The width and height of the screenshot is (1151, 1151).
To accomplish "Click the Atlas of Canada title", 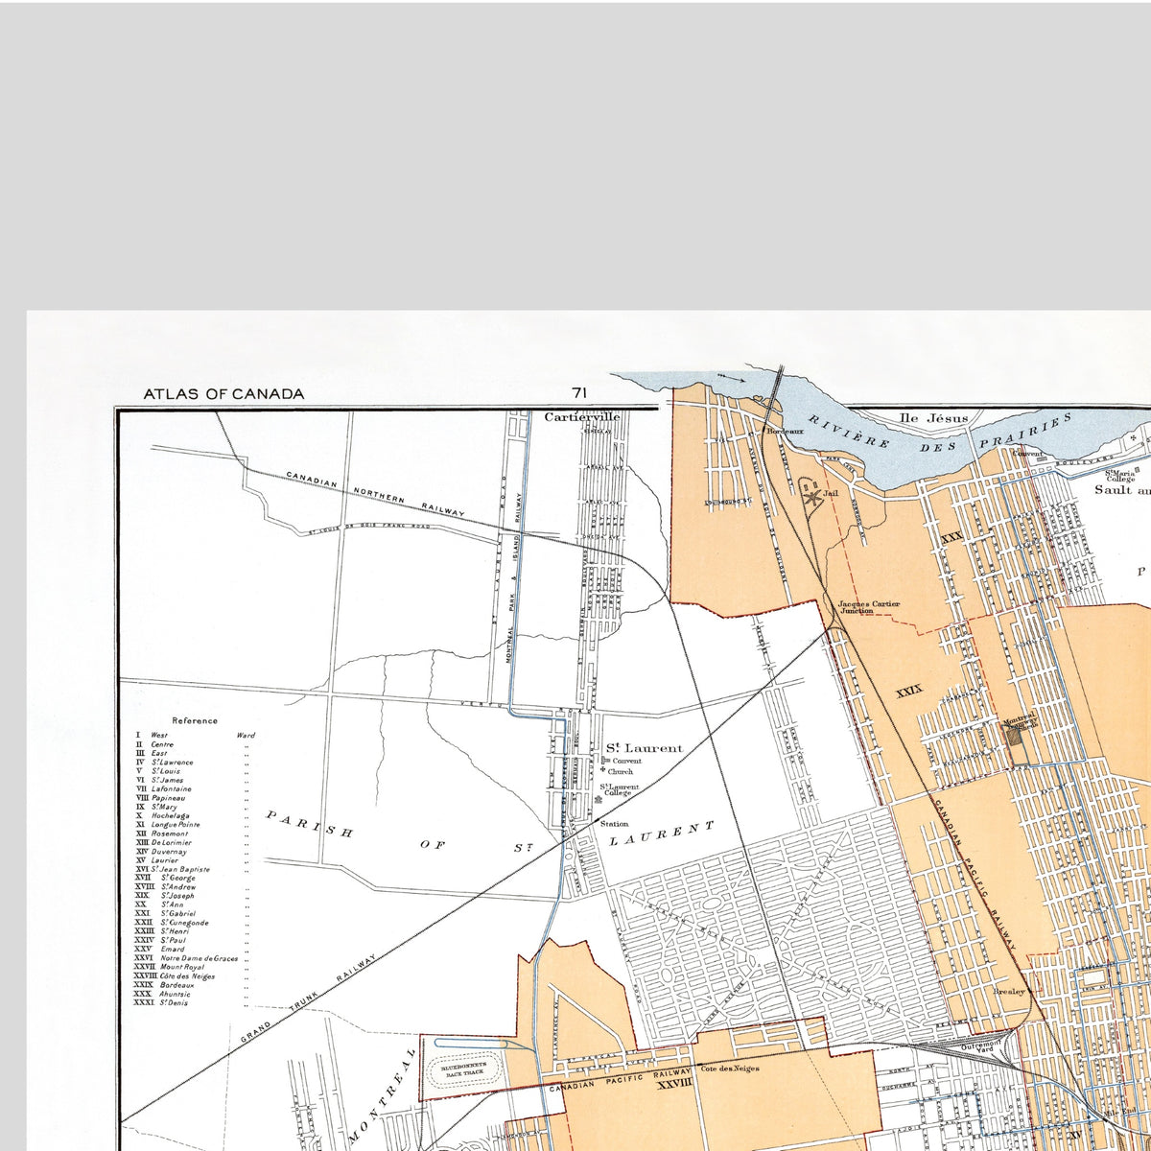I will 223,393.
